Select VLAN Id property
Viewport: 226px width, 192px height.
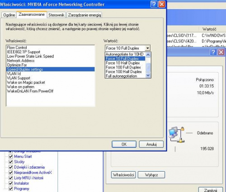(51, 73)
